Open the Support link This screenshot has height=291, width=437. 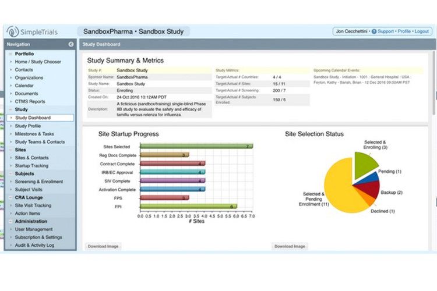386,31
